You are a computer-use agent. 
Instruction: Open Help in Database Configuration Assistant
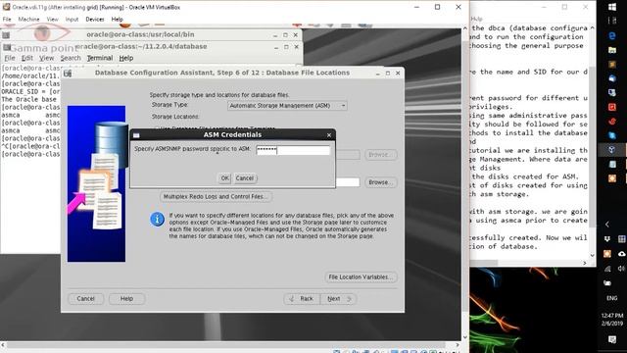pyautogui.click(x=126, y=298)
